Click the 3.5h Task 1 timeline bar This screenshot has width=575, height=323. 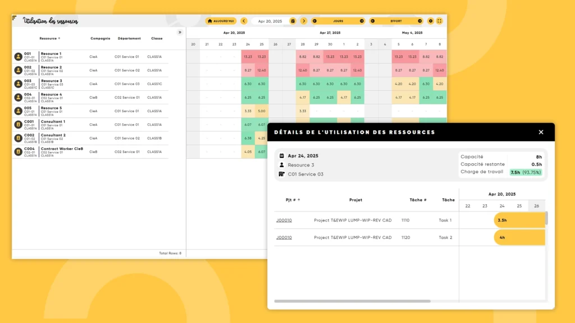(x=519, y=220)
